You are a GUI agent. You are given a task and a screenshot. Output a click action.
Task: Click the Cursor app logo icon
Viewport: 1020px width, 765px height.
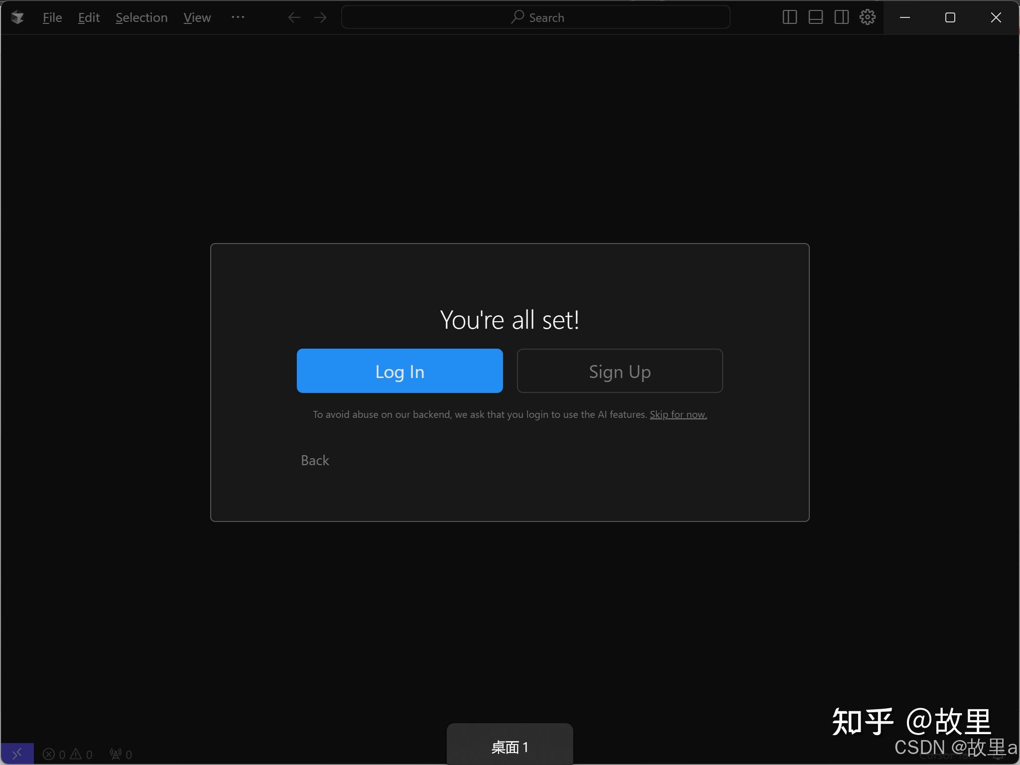pos(17,17)
